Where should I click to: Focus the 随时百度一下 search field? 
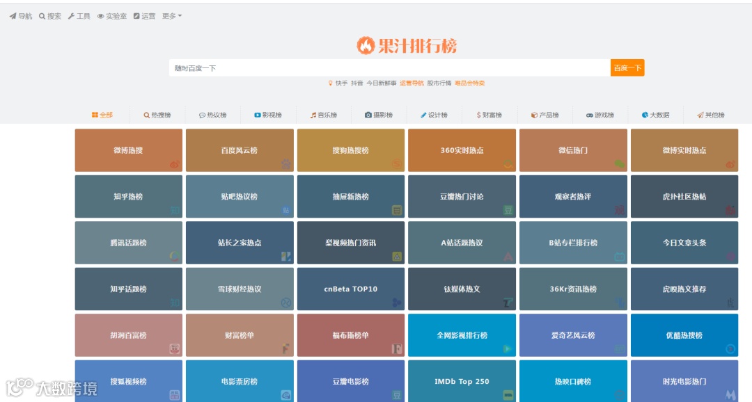point(389,68)
